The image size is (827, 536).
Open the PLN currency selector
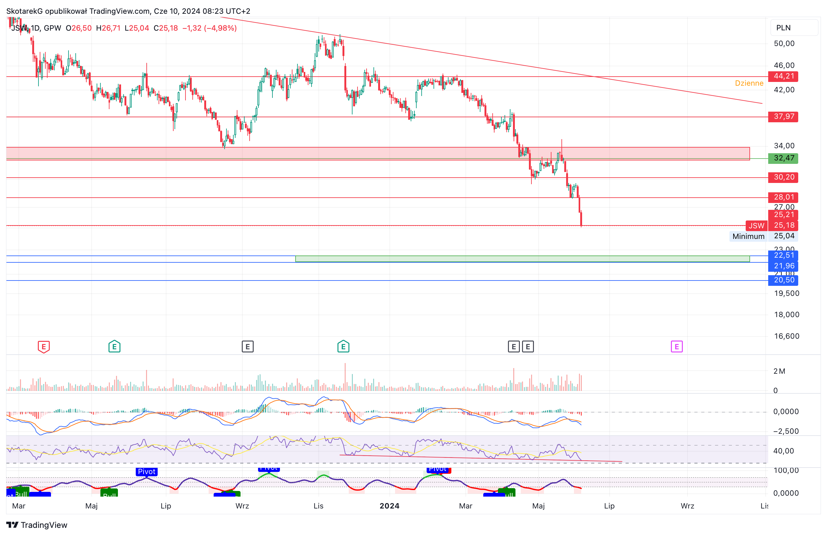794,28
